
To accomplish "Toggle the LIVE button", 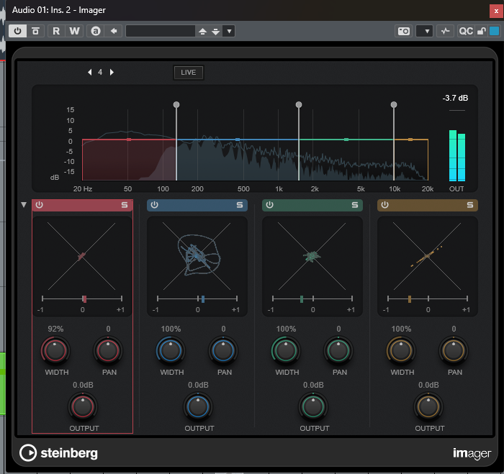I will pyautogui.click(x=189, y=73).
